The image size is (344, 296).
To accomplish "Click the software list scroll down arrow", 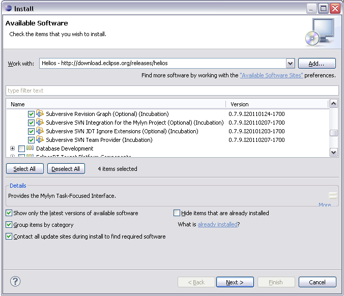I will pyautogui.click(x=333, y=152).
